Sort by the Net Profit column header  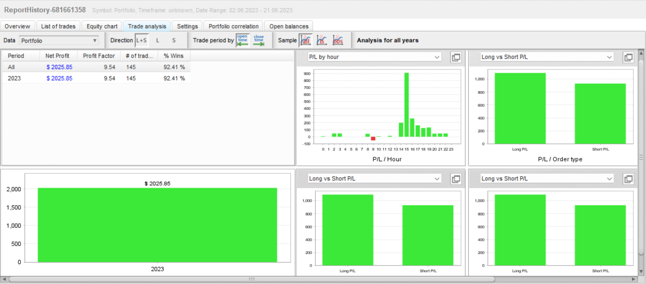coord(58,56)
